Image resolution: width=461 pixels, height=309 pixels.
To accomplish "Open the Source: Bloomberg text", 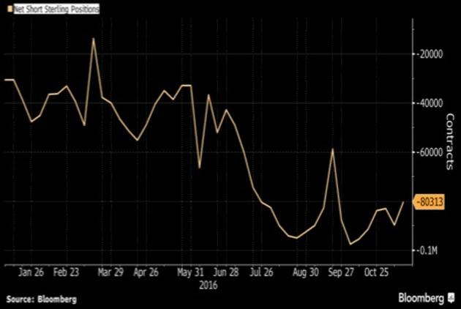I will tap(42, 299).
